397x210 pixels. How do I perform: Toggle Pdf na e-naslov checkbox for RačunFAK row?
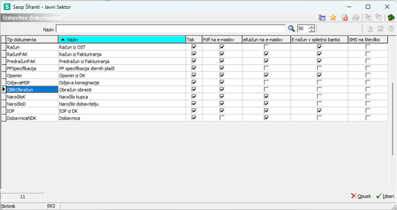point(222,54)
